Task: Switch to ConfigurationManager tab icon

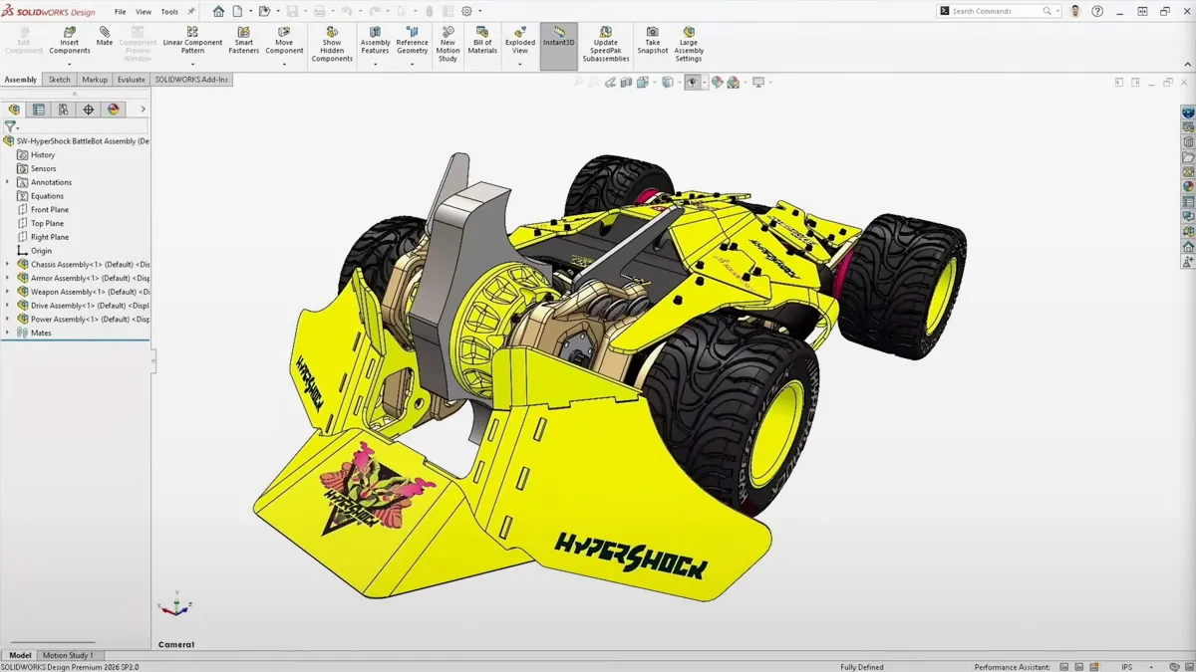Action: [x=64, y=110]
